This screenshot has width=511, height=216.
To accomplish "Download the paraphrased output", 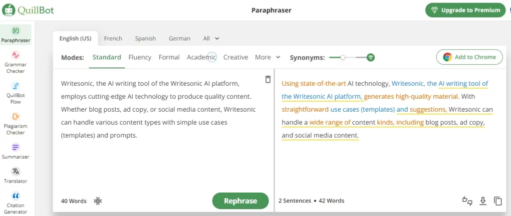I will click(483, 201).
